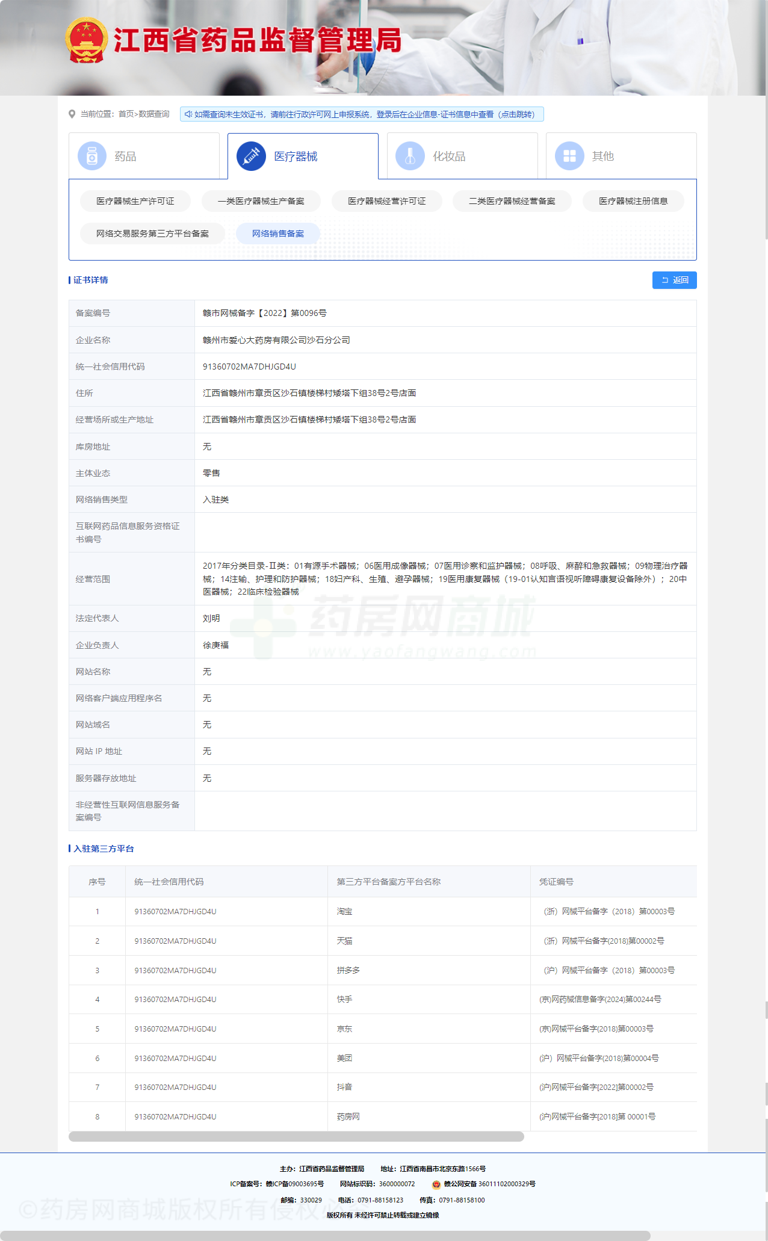The width and height of the screenshot is (768, 1241).
Task: Click the police badge icon in footer
Action: [x=436, y=1184]
